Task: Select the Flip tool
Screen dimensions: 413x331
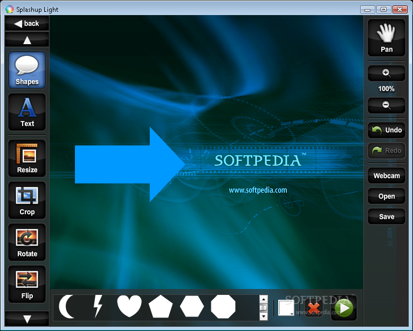Action: click(27, 285)
